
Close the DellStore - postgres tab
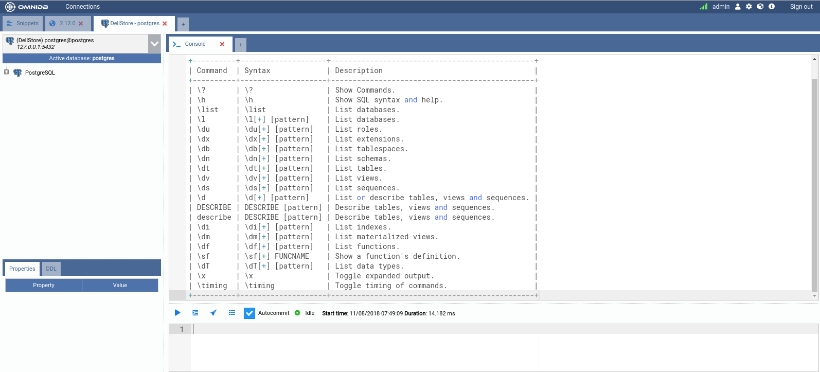point(165,24)
